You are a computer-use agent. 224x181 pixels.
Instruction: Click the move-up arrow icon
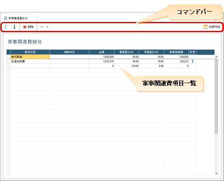pyautogui.click(x=5, y=27)
